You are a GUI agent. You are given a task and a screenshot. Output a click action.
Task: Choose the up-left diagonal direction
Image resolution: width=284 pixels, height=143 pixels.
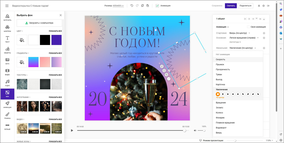tap(243, 94)
